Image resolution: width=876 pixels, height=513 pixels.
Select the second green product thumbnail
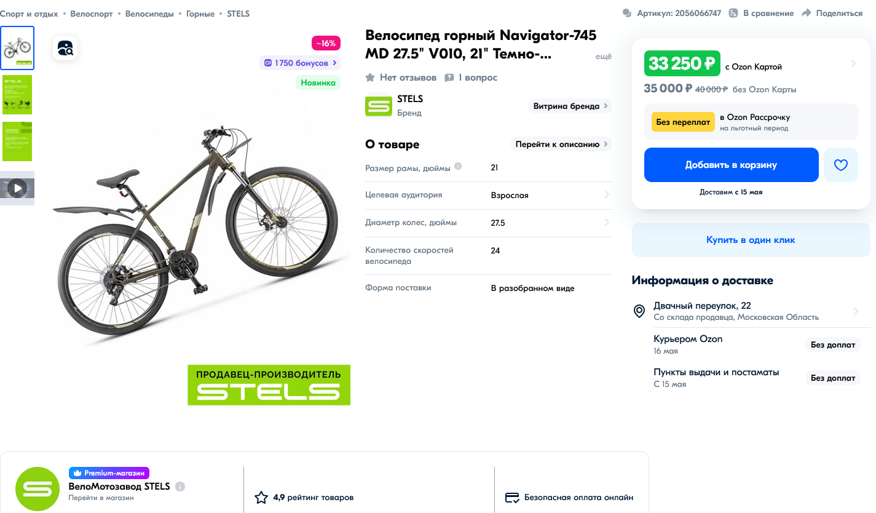pos(17,95)
